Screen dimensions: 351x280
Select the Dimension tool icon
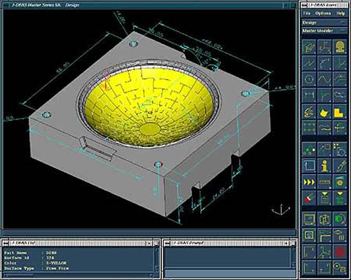click(x=309, y=95)
